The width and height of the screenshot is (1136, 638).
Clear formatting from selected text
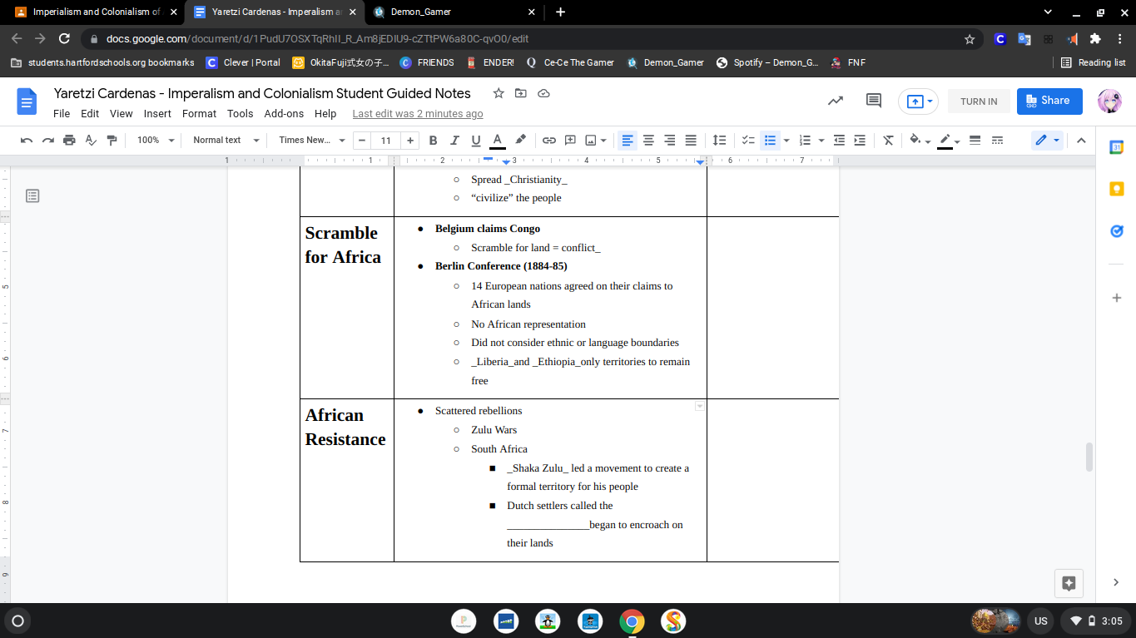(888, 141)
